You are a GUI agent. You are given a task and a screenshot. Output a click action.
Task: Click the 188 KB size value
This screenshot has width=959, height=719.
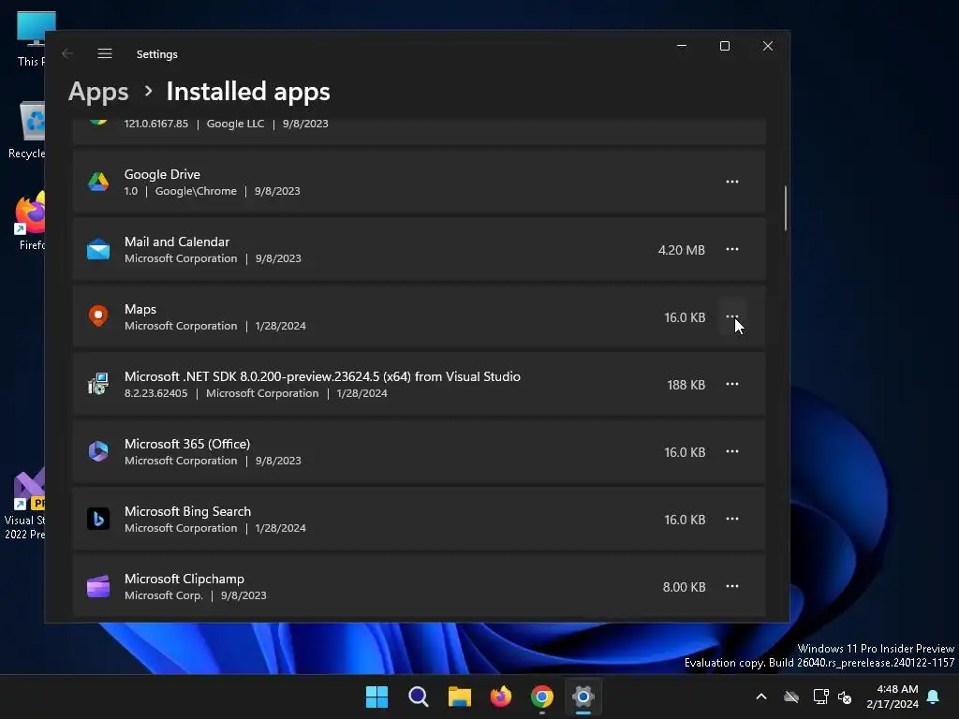click(686, 385)
